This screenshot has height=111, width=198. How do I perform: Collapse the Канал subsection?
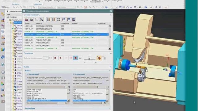tap(110, 71)
